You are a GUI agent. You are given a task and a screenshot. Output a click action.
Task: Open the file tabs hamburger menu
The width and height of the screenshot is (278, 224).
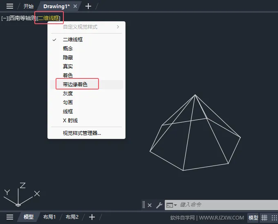[x=10, y=6]
